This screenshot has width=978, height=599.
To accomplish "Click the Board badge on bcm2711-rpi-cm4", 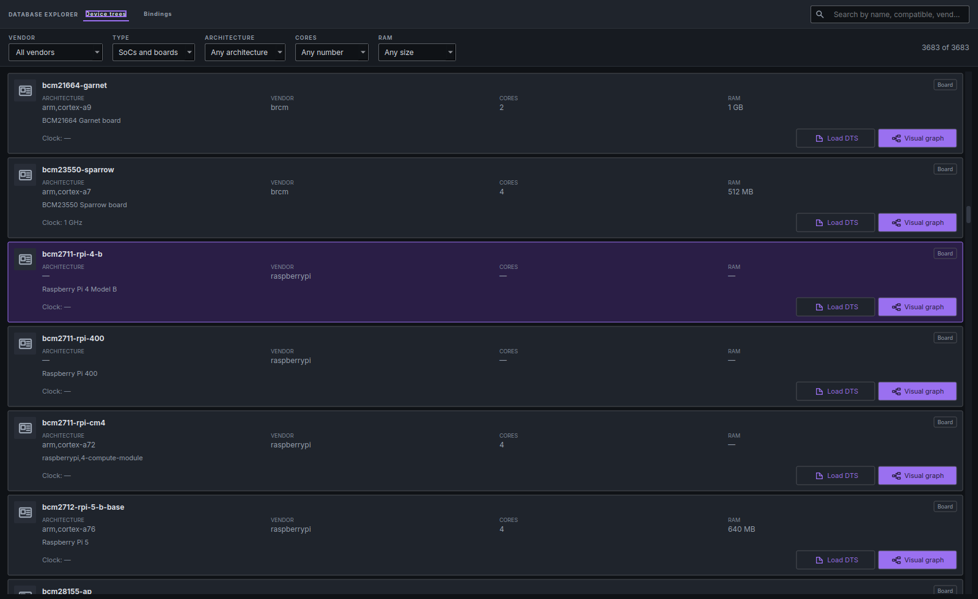I will point(945,422).
